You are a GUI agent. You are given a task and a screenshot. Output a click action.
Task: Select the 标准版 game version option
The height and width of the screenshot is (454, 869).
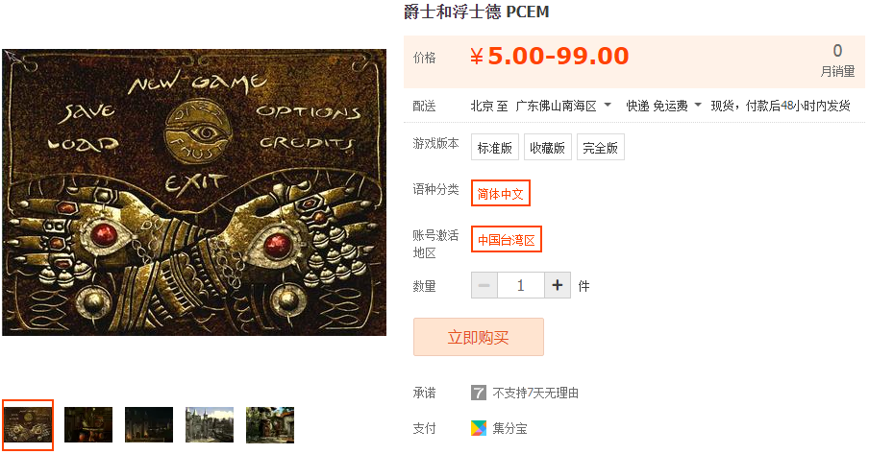pos(495,147)
